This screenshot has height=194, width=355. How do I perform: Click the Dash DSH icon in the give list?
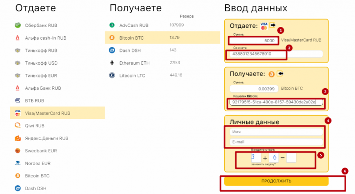coord(18,188)
